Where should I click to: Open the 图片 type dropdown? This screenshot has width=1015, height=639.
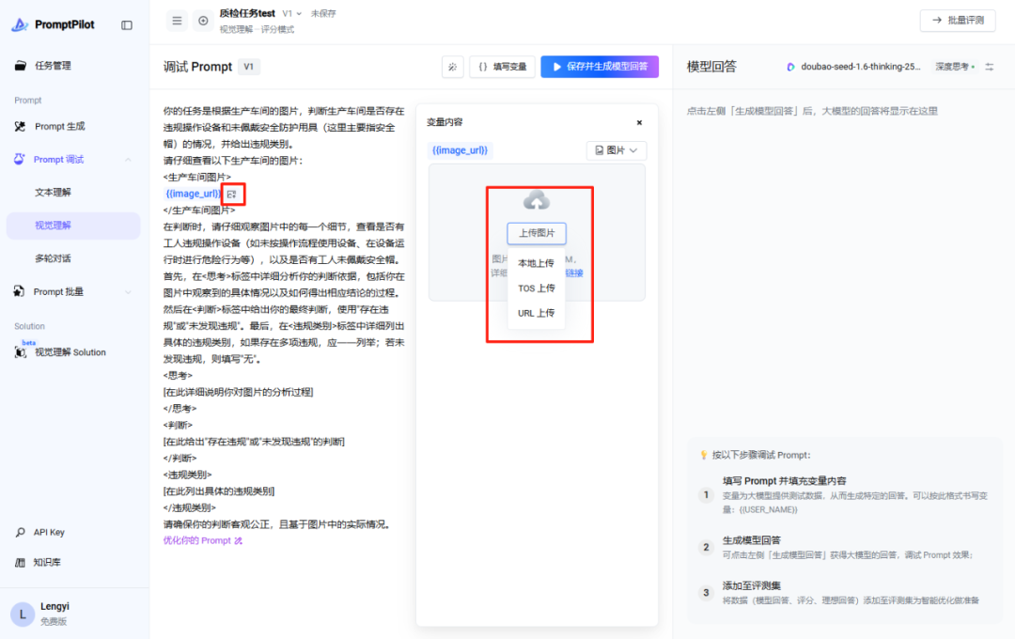click(617, 150)
